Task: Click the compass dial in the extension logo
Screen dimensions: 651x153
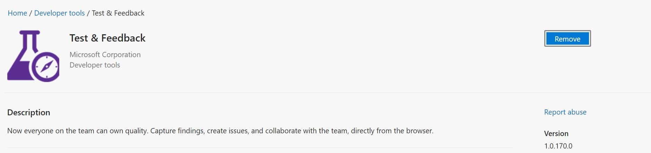Action: click(x=46, y=66)
